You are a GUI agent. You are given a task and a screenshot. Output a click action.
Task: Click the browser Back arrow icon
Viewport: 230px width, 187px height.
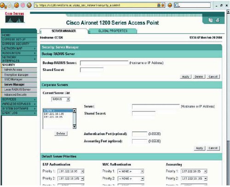(3, 6)
